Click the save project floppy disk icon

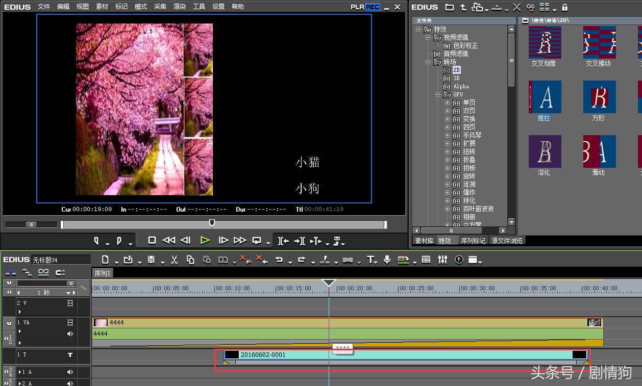pos(151,260)
